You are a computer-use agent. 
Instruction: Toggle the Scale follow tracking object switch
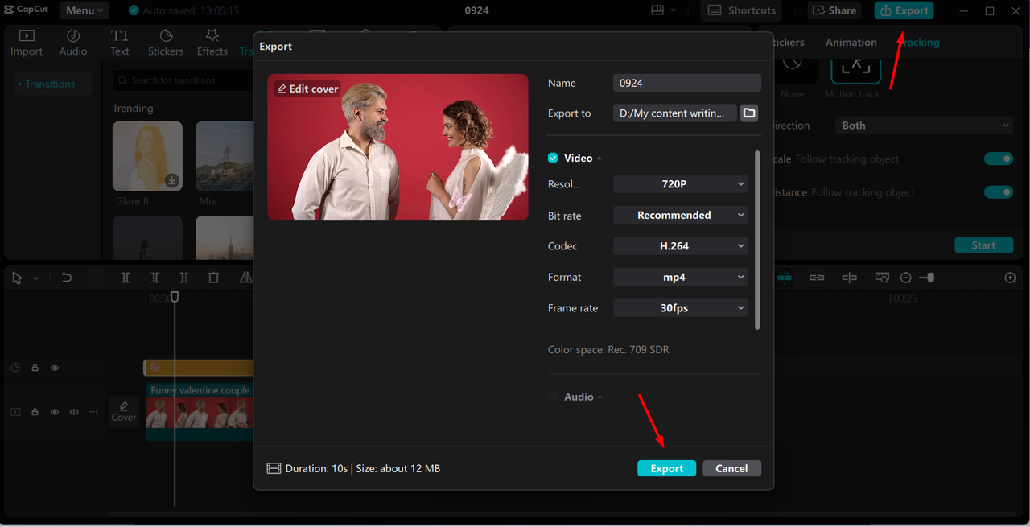[999, 159]
